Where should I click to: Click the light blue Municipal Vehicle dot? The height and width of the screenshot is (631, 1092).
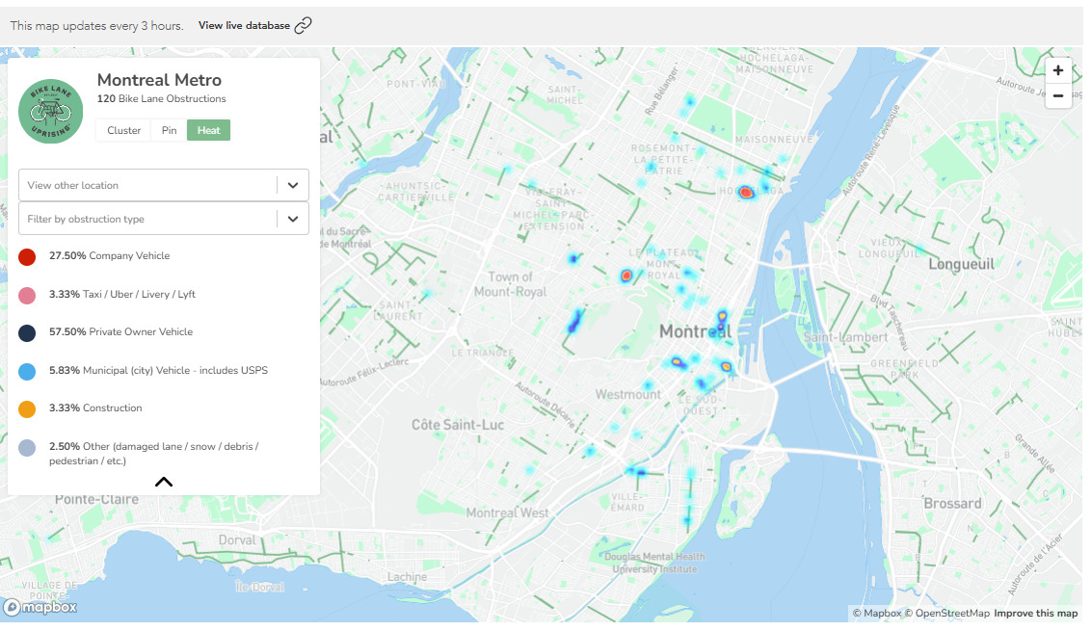tap(27, 371)
